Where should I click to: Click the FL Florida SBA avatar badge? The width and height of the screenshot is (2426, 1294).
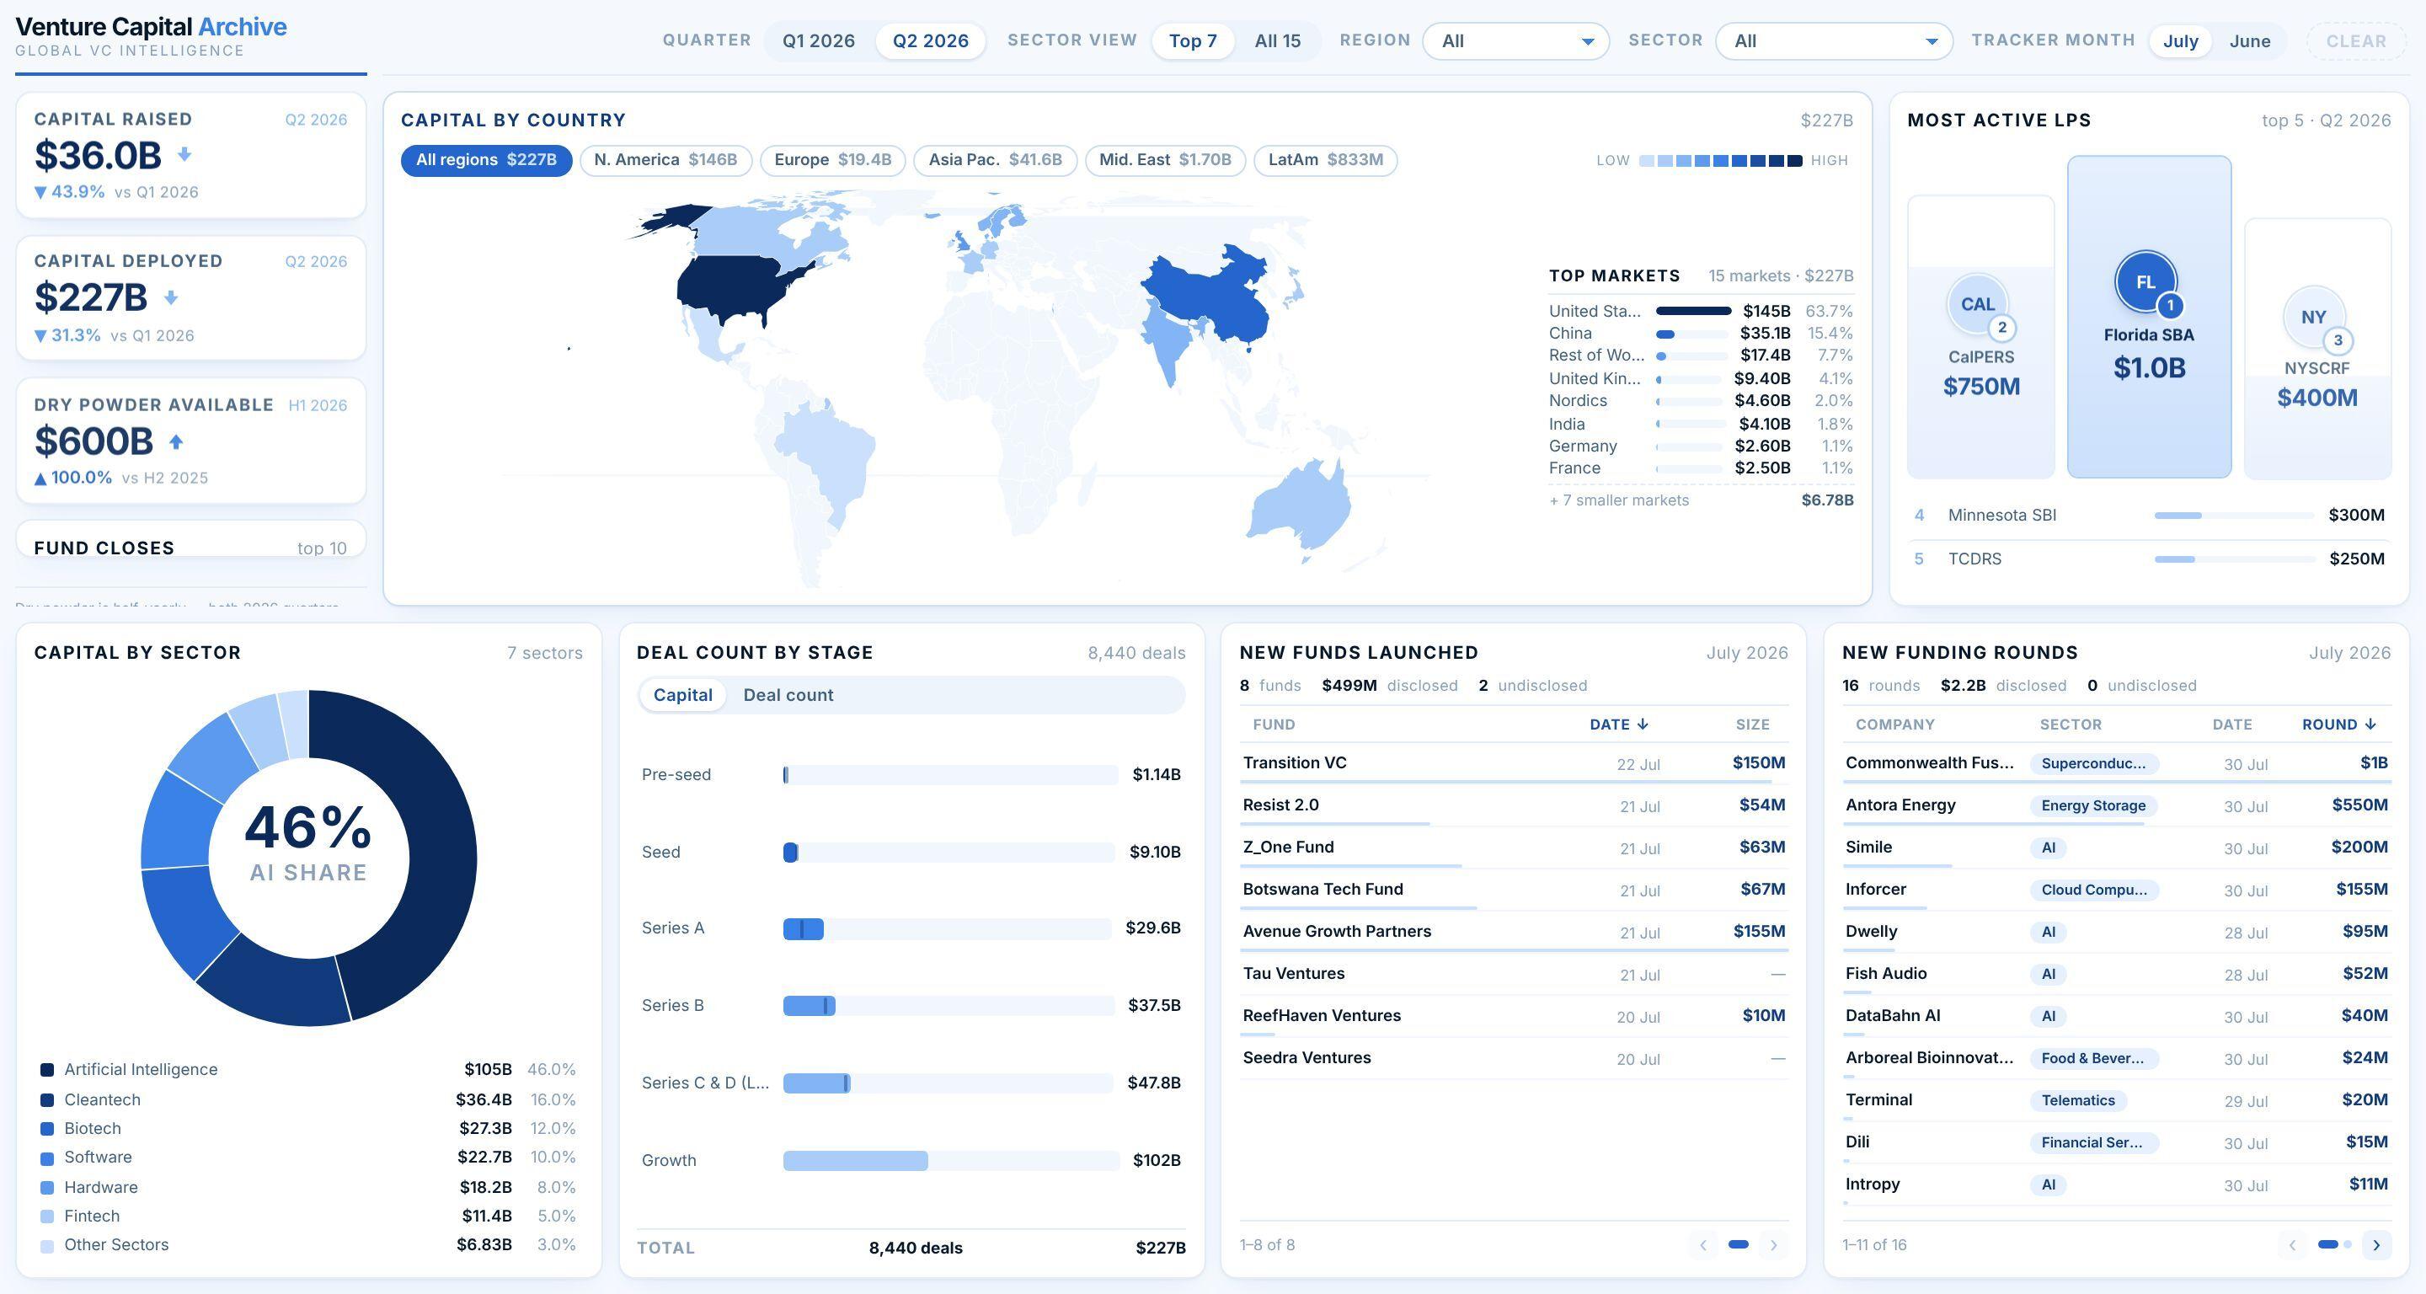click(x=2145, y=281)
